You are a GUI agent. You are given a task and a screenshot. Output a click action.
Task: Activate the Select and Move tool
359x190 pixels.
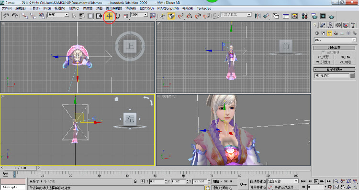(109, 16)
